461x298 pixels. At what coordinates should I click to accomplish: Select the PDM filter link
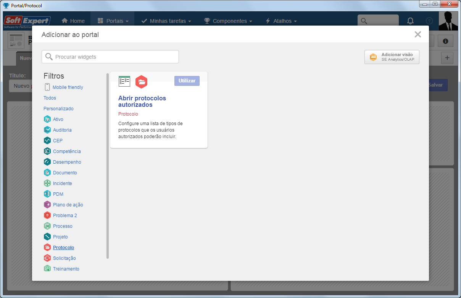(58, 194)
